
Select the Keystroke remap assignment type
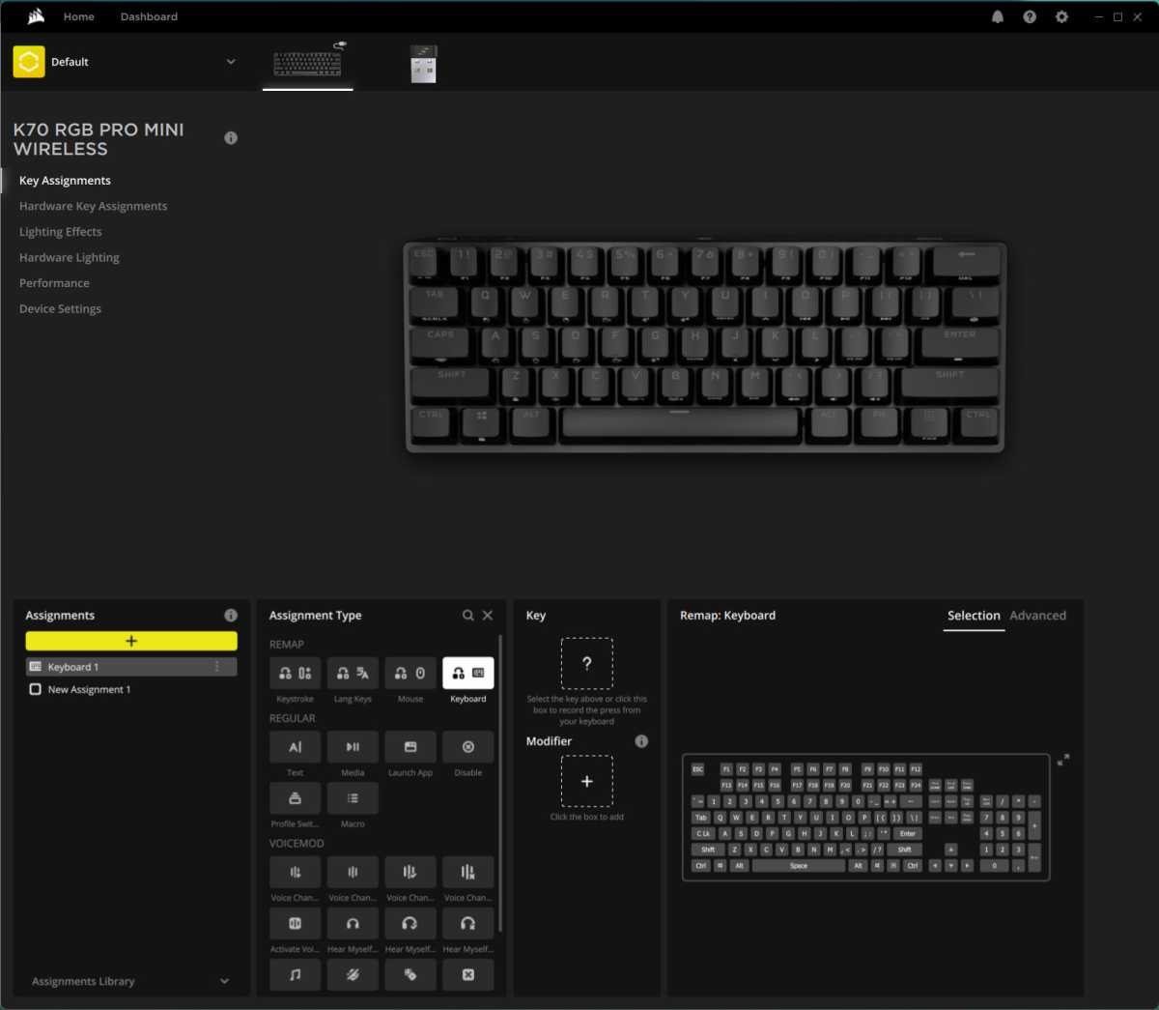[295, 673]
